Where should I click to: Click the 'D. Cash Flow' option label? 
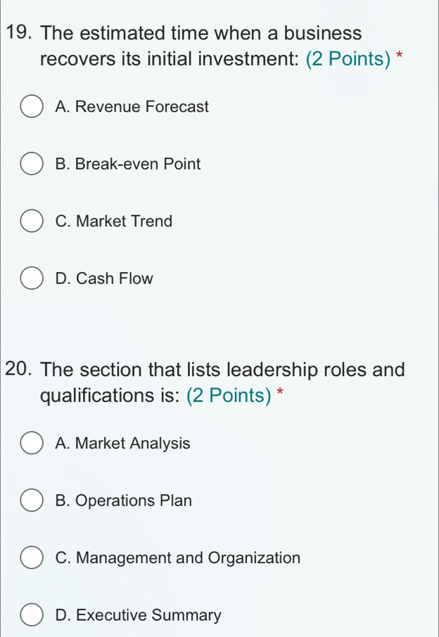click(x=104, y=278)
